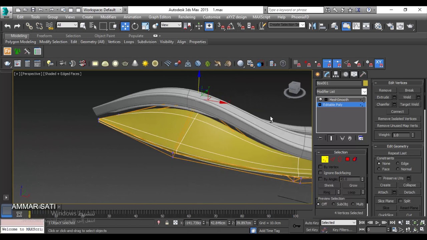Click Show End Result toggle icon
The image size is (427, 240).
point(331,138)
